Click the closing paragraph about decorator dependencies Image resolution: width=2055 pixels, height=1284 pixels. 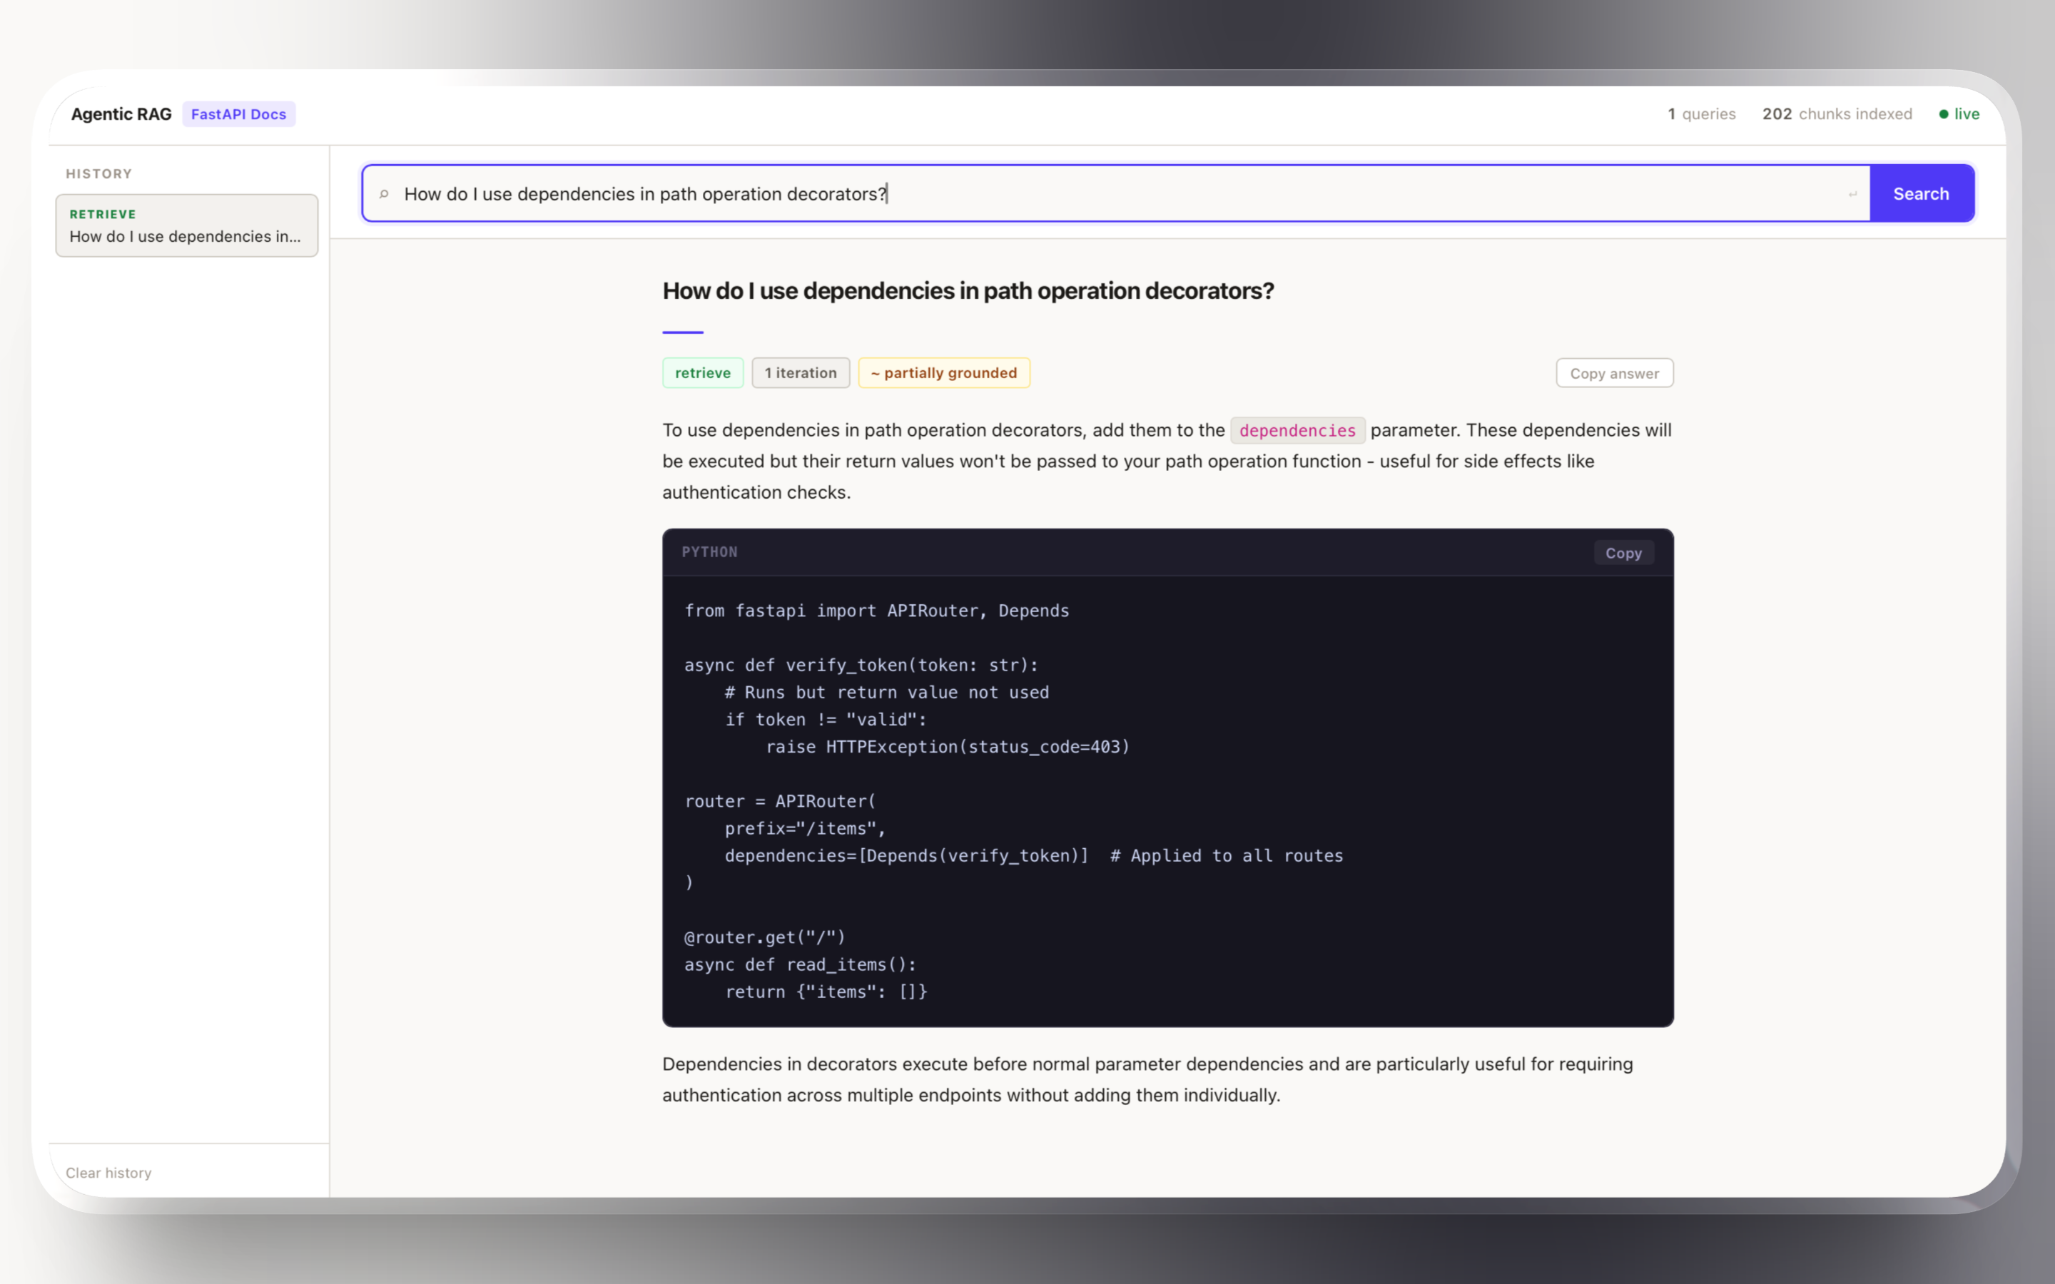1147,1079
